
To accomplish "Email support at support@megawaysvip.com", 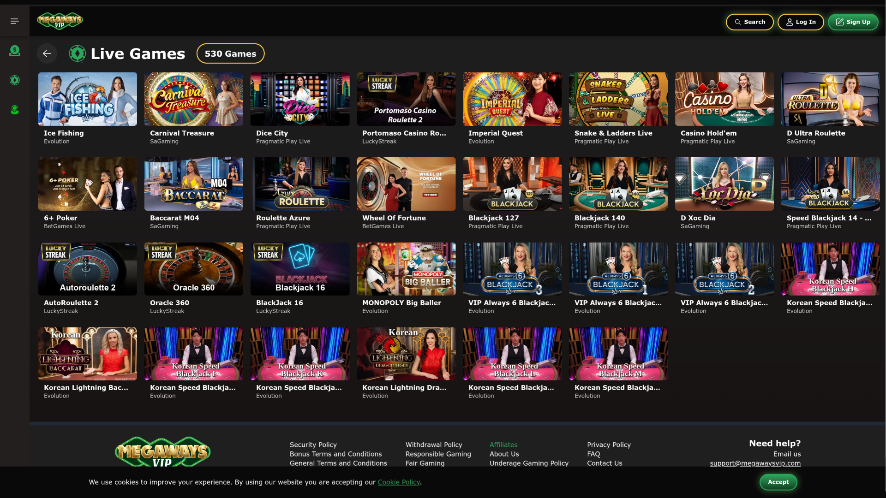I will coord(755,463).
